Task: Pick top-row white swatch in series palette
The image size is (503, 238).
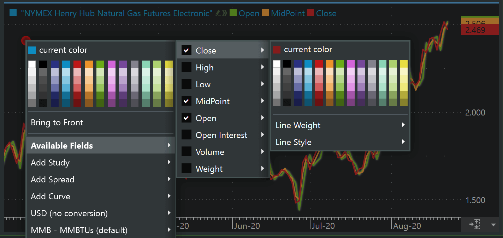Action: (32, 64)
